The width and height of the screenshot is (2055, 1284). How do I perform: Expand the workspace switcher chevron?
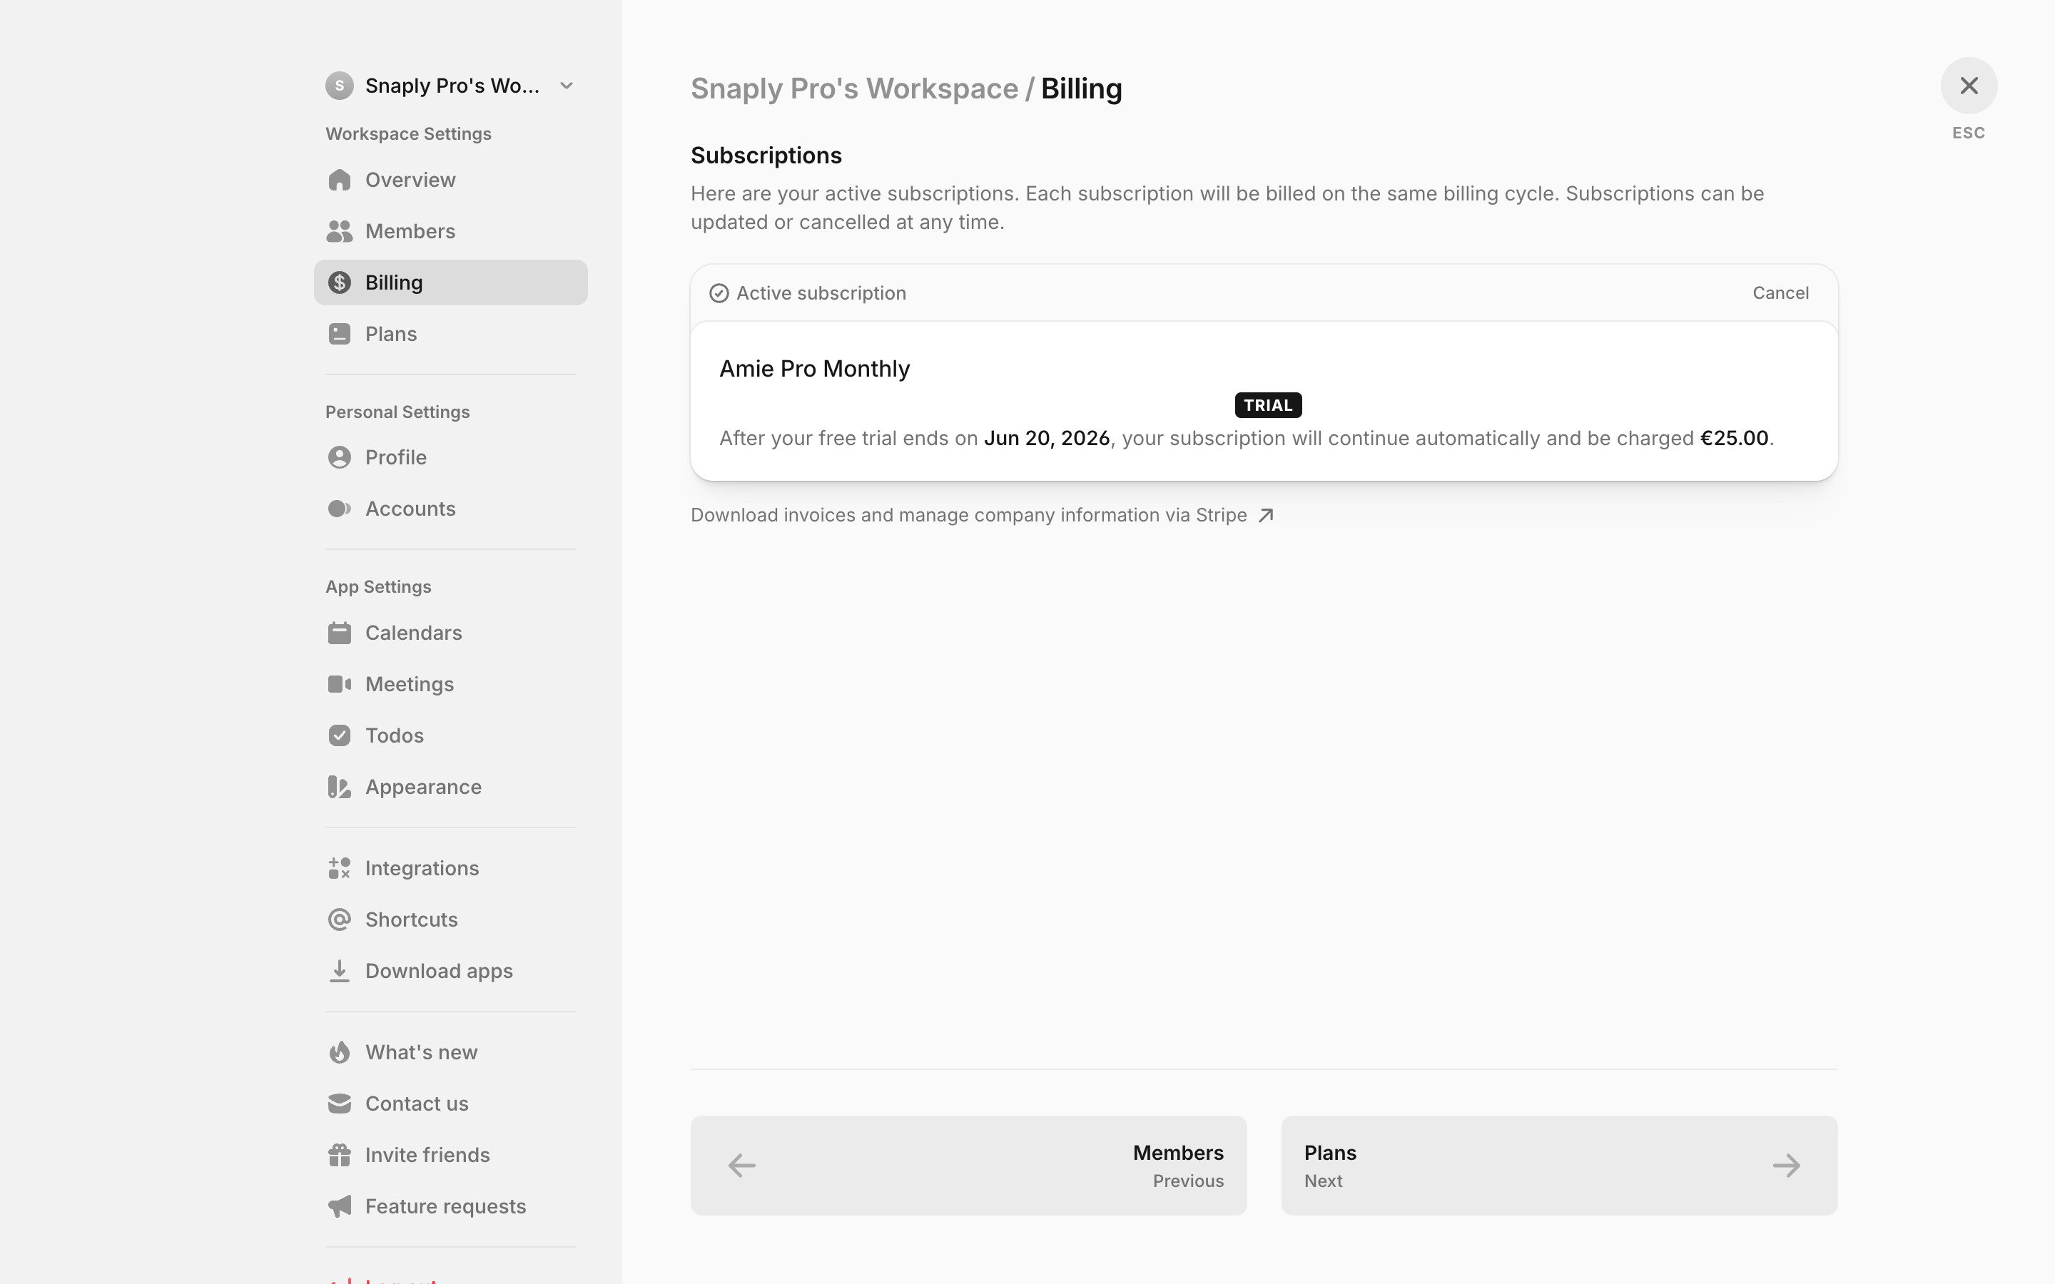(567, 86)
